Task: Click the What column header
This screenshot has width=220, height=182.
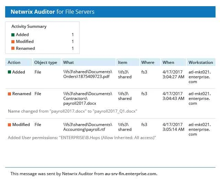Action: (89, 62)
